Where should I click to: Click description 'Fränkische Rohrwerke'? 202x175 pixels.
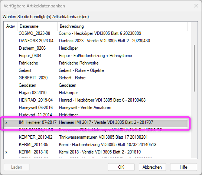pyautogui.click(x=79, y=63)
